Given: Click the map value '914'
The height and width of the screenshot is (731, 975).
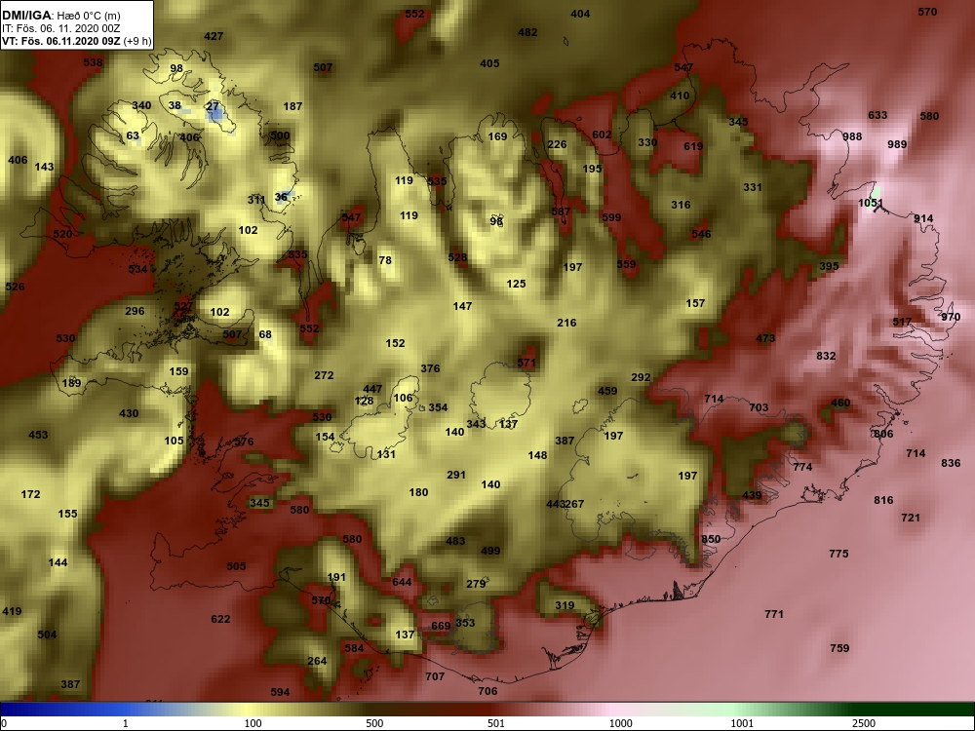Looking at the screenshot, I should (x=923, y=218).
